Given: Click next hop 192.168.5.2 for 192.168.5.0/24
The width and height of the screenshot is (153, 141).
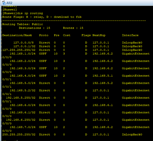Looking at the screenshot, I should pos(103,83).
